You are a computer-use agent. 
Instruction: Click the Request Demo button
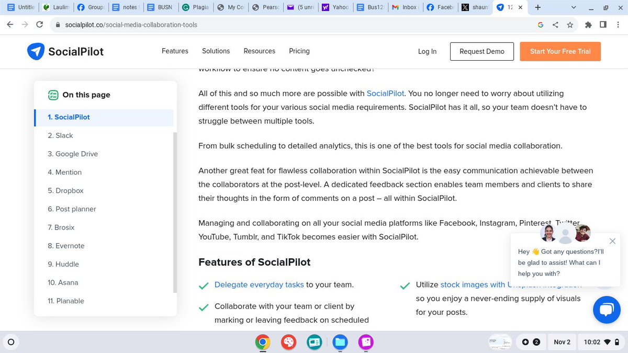point(482,51)
